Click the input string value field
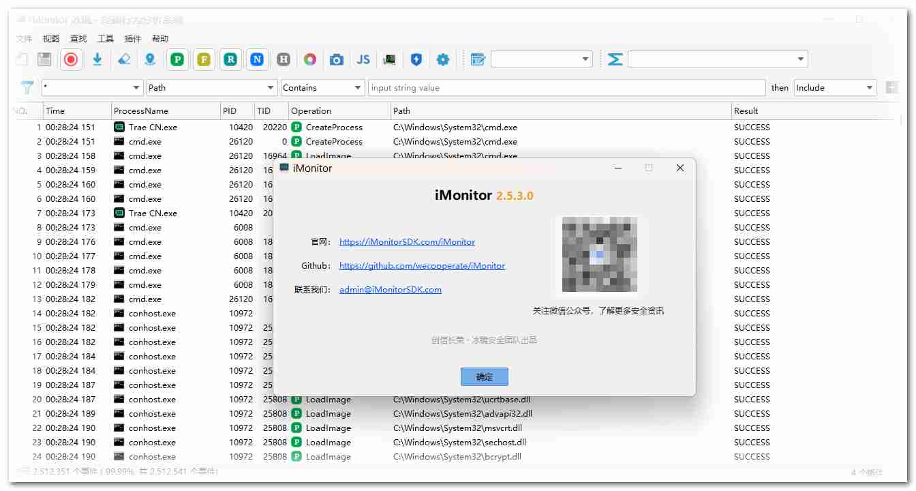 coord(566,87)
